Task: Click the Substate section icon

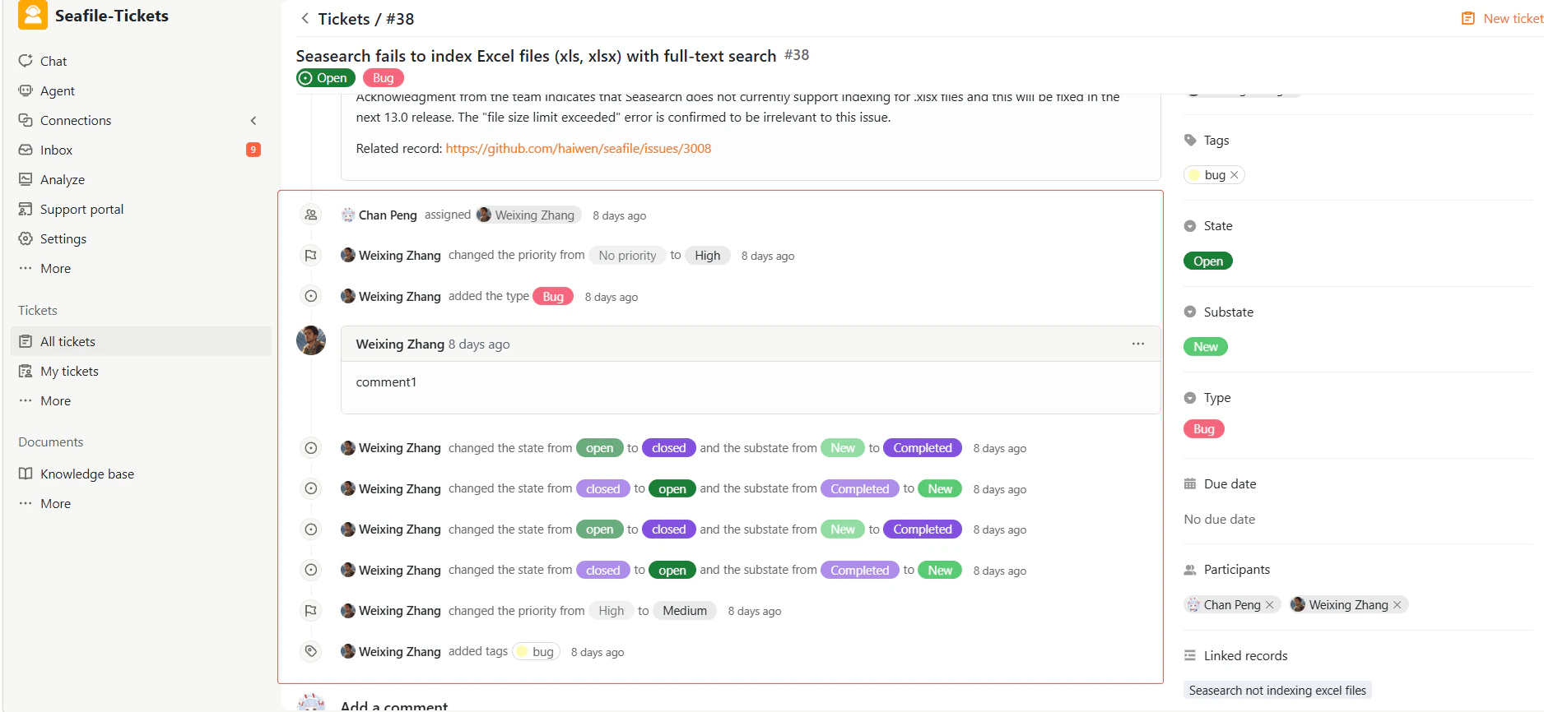Action: coord(1190,312)
